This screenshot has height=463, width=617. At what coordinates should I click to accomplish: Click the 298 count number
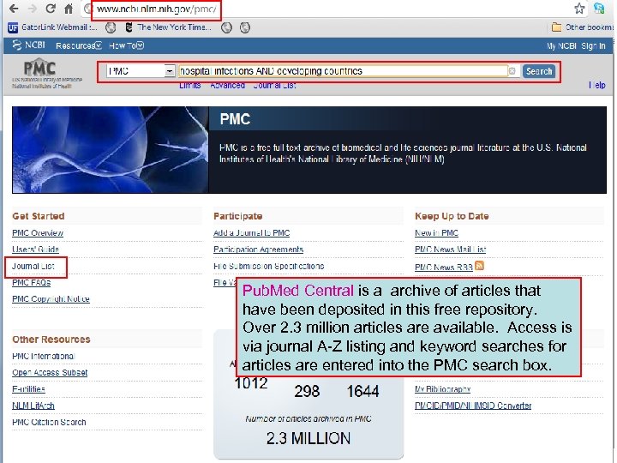click(x=307, y=391)
